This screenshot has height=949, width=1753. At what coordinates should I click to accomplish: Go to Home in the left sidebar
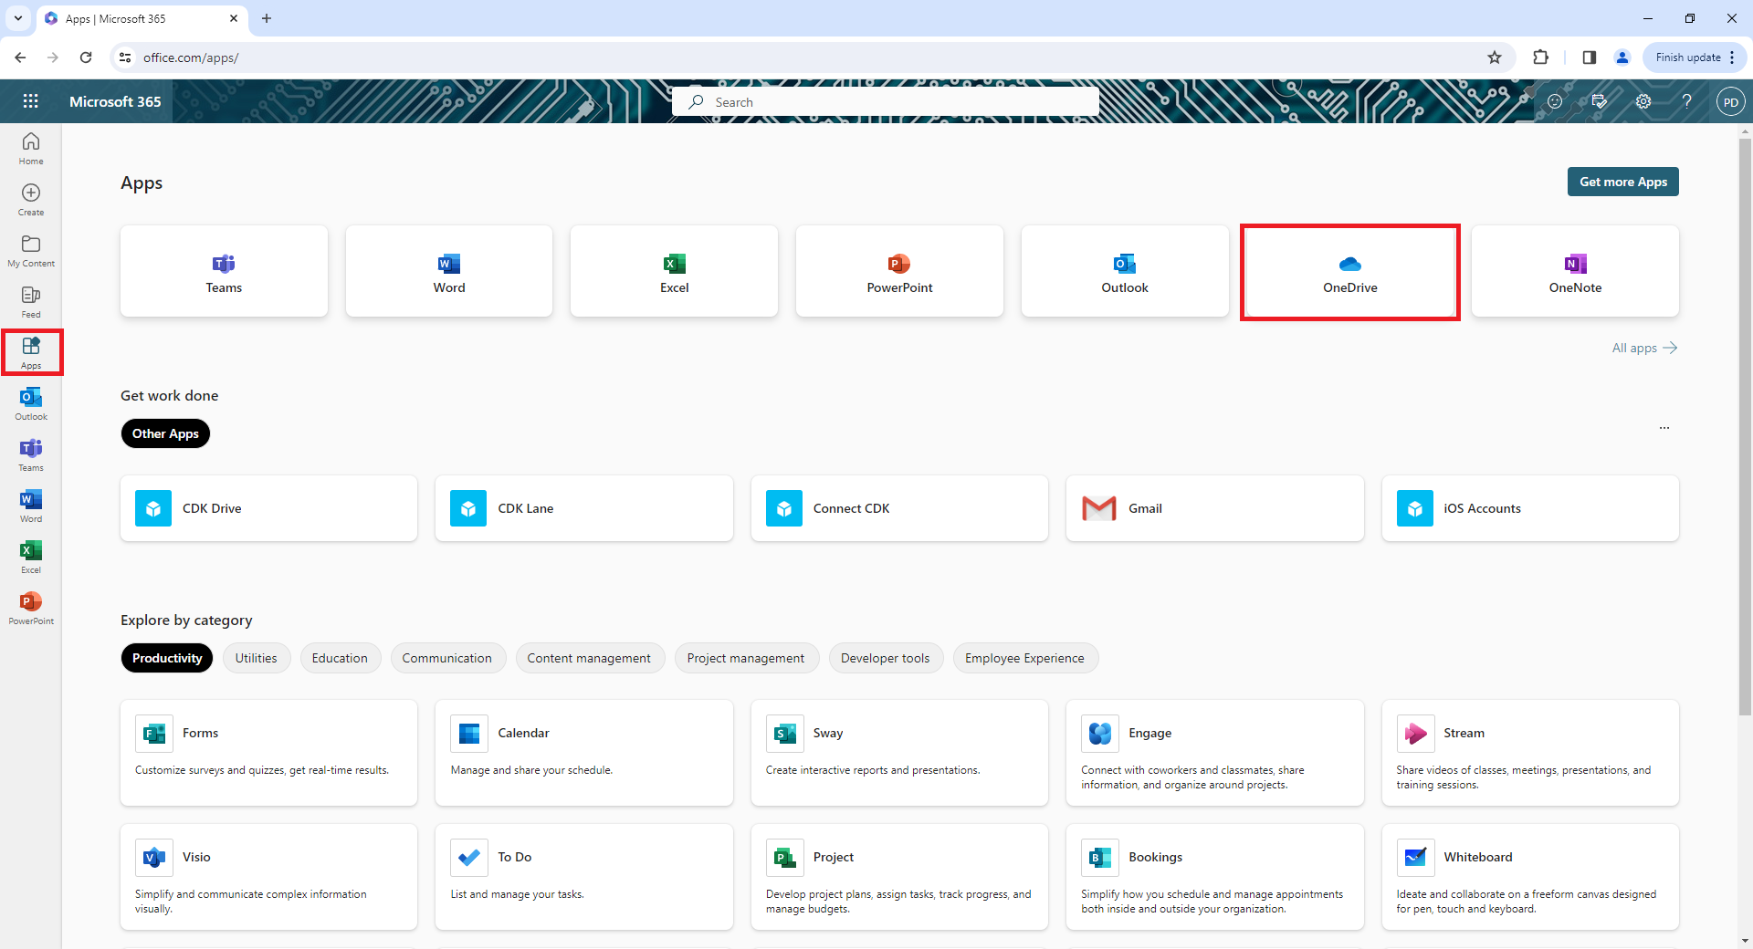31,148
